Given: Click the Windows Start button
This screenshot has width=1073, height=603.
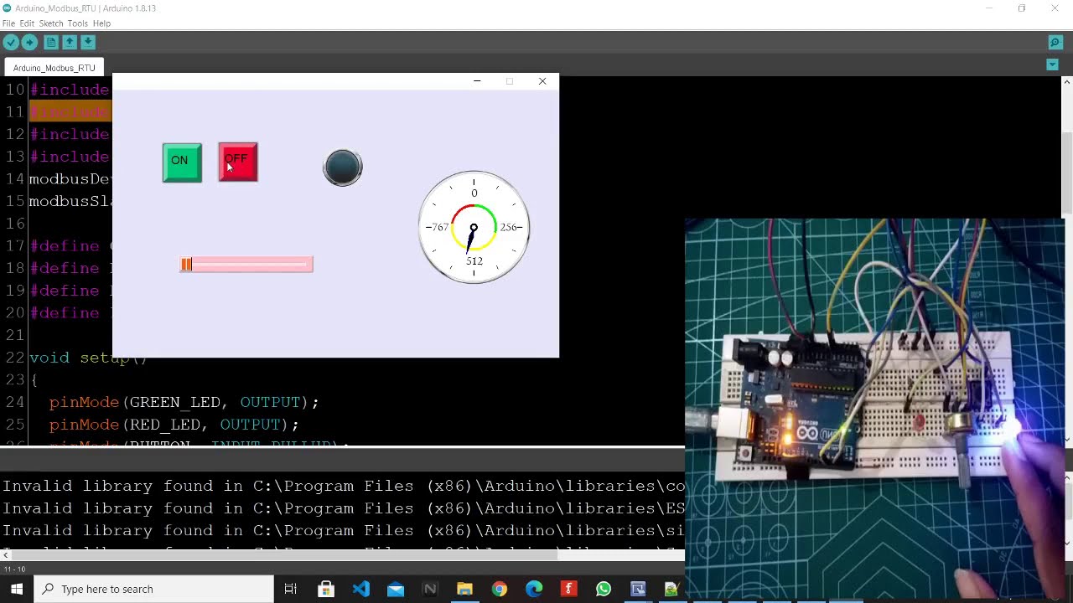Looking at the screenshot, I should [x=17, y=589].
